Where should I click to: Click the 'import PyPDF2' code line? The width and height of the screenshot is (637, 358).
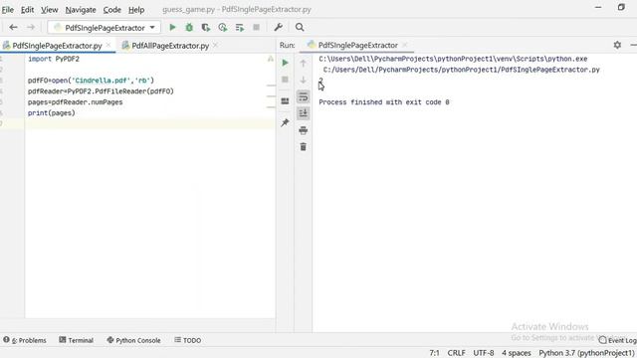point(54,59)
